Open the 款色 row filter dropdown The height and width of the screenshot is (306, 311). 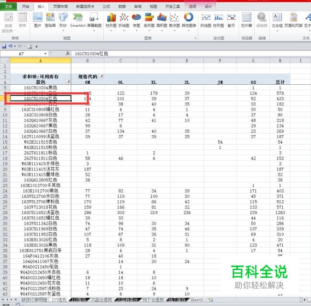68,82
